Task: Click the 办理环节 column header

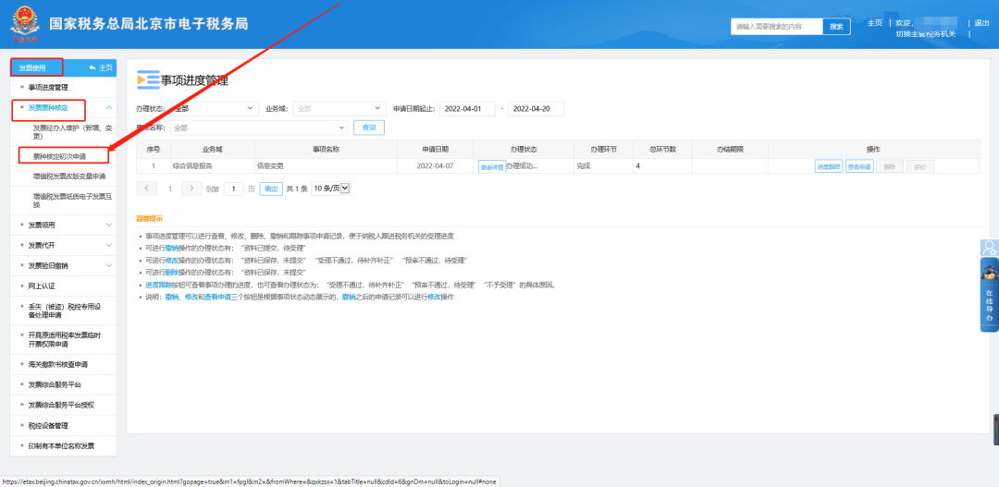Action: (603, 149)
